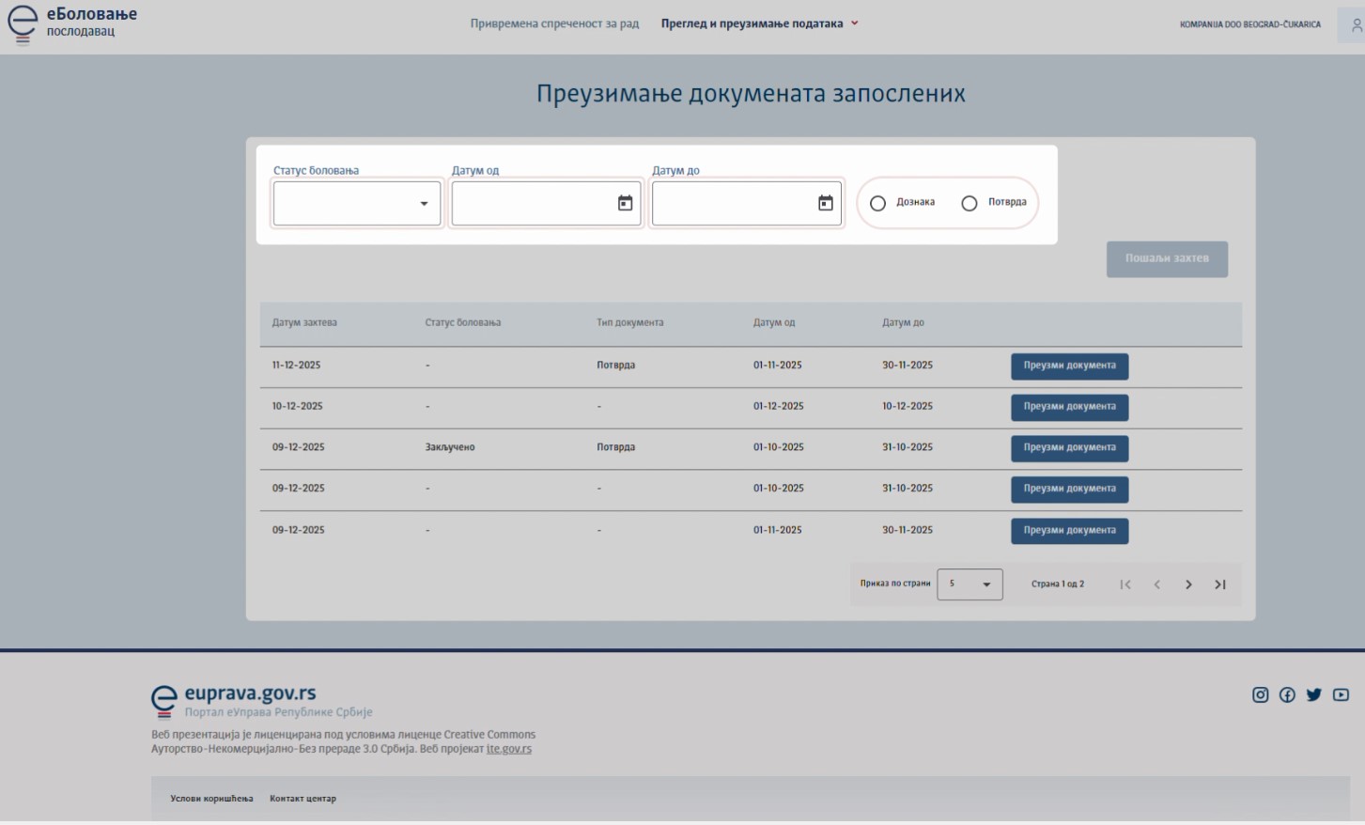
Task: Expand the 'Статус боловања' dropdown
Action: [x=357, y=203]
